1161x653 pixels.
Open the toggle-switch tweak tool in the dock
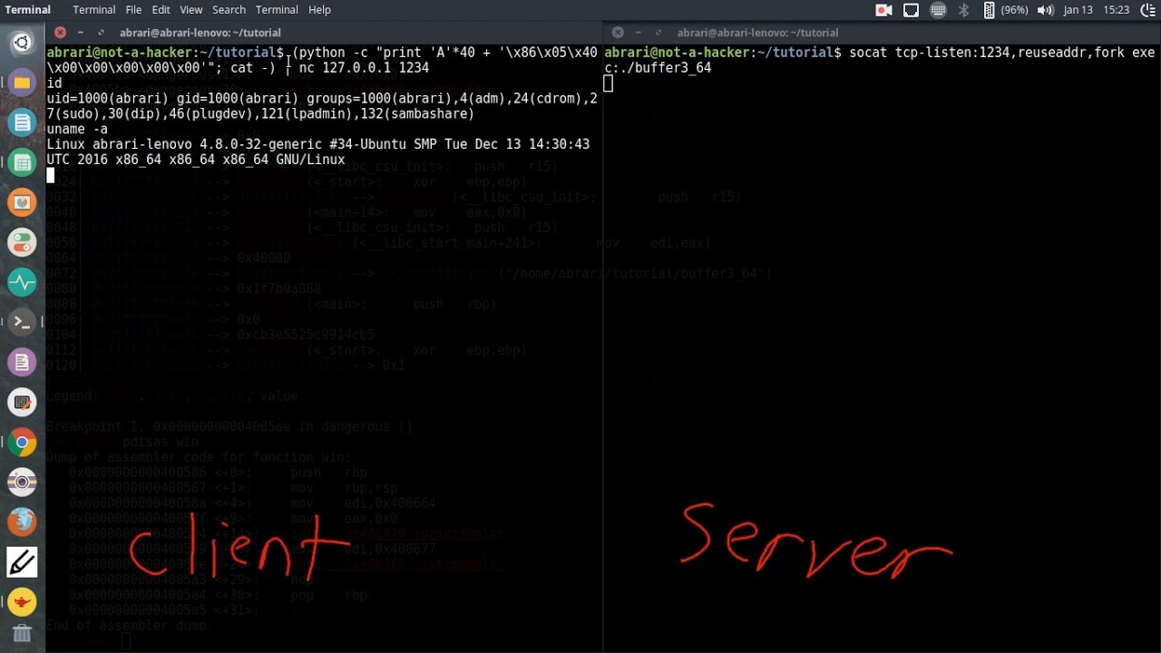[x=22, y=242]
